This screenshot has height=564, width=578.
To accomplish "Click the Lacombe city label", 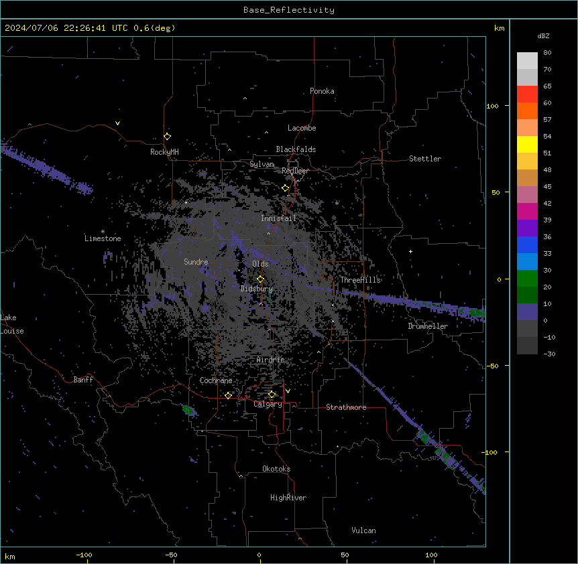I will 302,128.
